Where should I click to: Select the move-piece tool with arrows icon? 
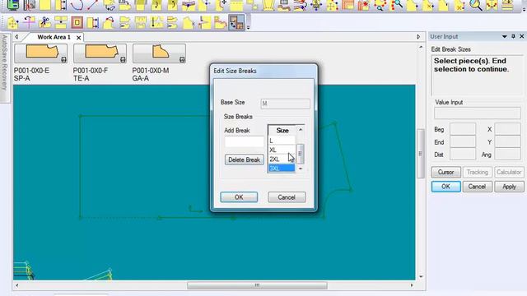(13, 23)
